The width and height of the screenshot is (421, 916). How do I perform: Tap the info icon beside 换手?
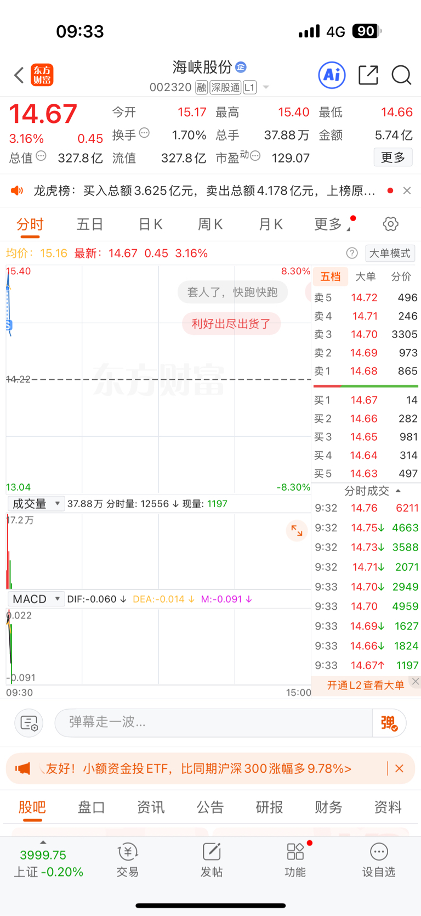(x=144, y=132)
